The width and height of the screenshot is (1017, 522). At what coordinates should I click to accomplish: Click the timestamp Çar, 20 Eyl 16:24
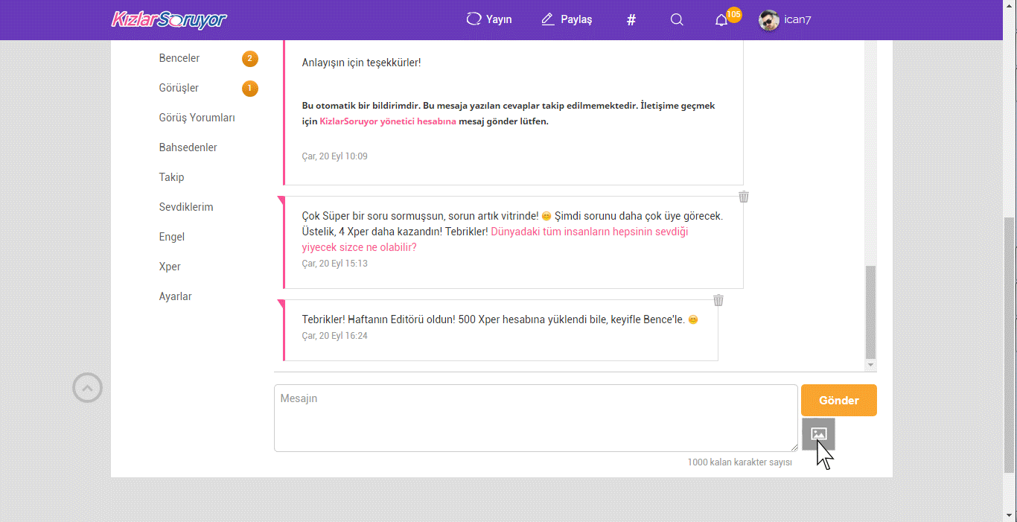334,336
